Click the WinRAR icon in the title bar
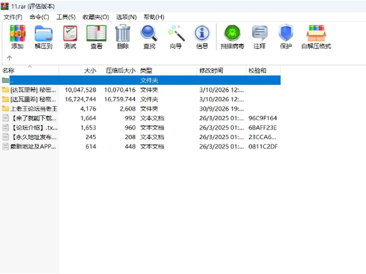Viewport: 366px width, 274px height. coord(5,6)
